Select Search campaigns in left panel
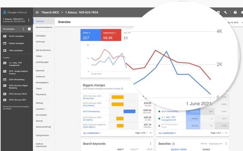The image size is (243, 151). tap(16, 36)
